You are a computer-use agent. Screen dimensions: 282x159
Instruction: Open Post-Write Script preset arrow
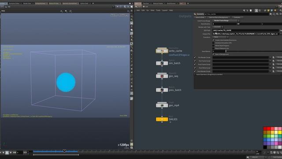click(270, 68)
